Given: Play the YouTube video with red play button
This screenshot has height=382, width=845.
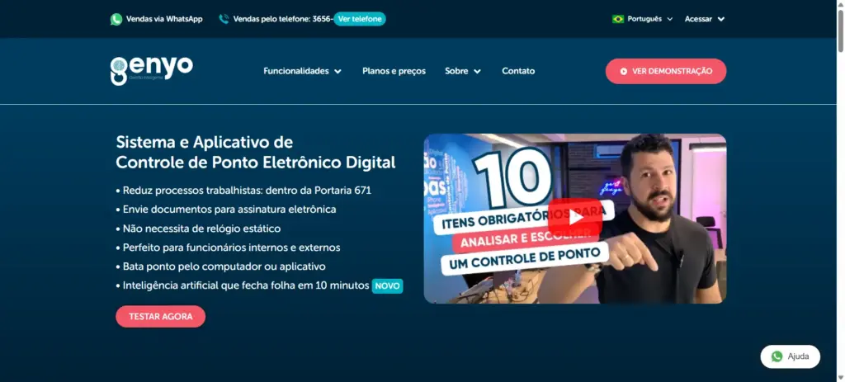Looking at the screenshot, I should click(x=575, y=217).
